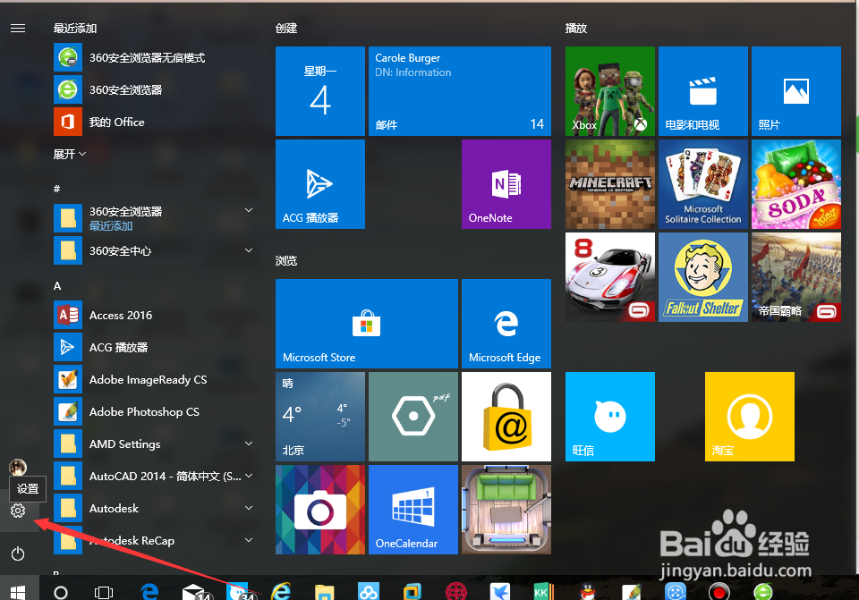Open the 电影和电视 tile
This screenshot has width=859, height=600.
[703, 91]
